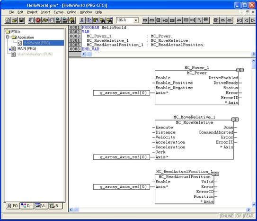
Task: Click the diagram vertical scrollbar down arrow
Action: 254,204
